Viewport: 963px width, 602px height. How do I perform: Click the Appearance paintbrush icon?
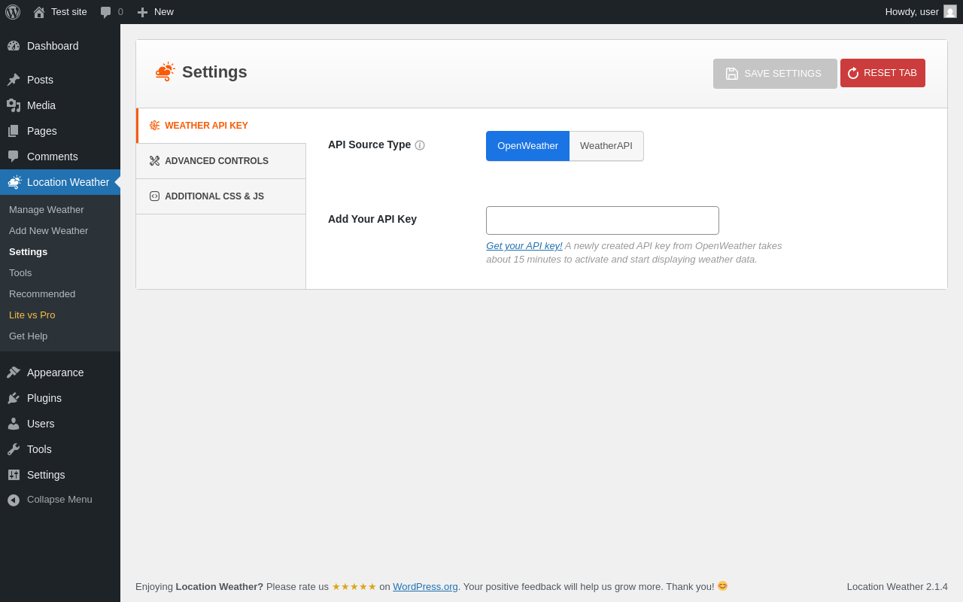pyautogui.click(x=14, y=372)
